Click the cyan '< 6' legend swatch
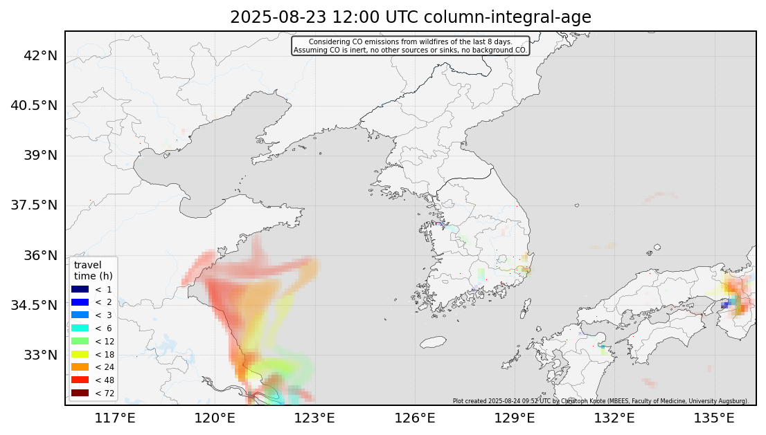 (x=80, y=328)
